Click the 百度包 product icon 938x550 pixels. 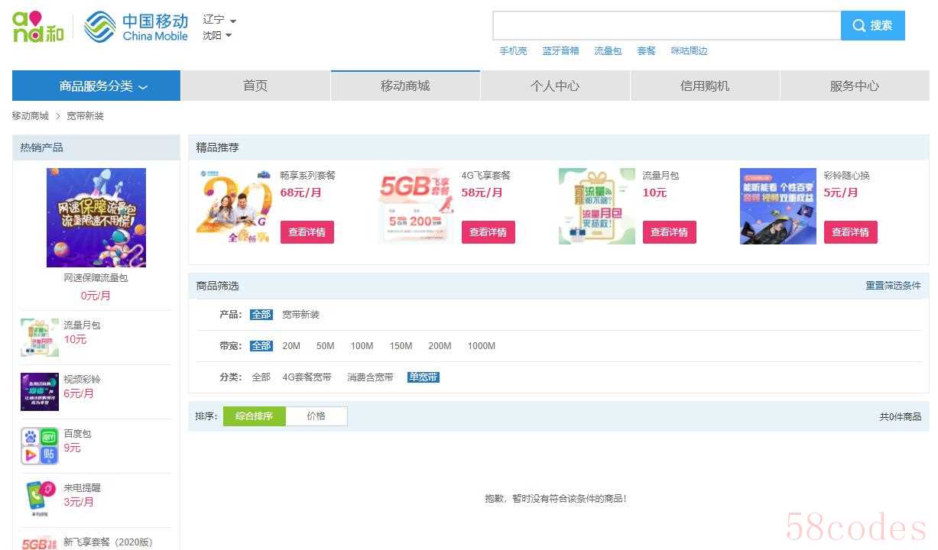point(40,446)
